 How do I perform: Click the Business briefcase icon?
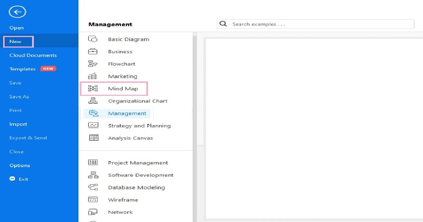pyautogui.click(x=93, y=51)
